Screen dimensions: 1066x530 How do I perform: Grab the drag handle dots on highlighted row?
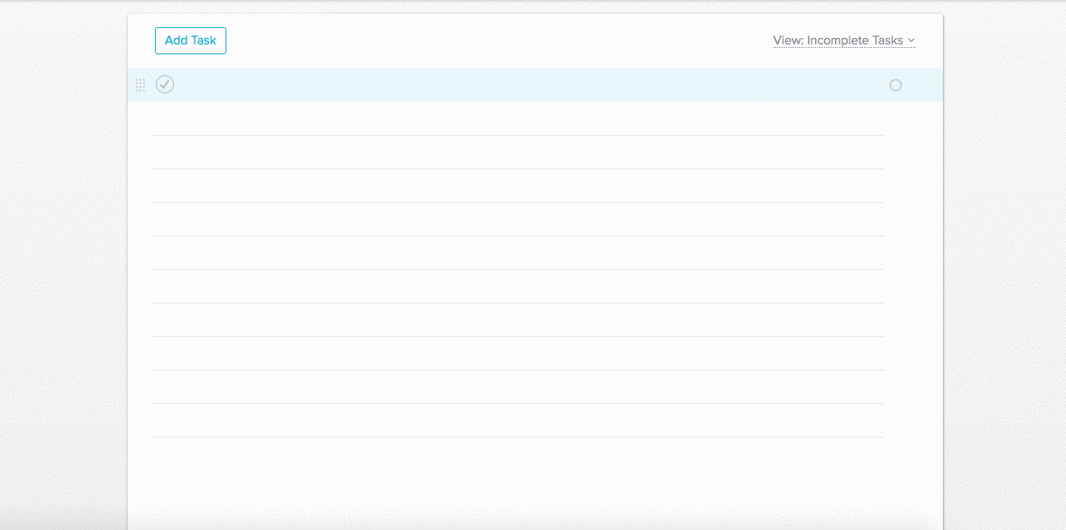point(140,85)
